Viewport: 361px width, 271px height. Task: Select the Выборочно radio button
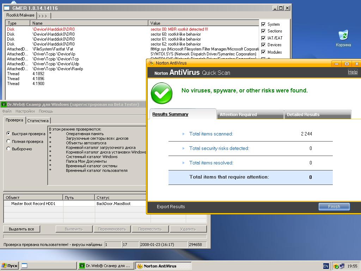tap(8, 149)
